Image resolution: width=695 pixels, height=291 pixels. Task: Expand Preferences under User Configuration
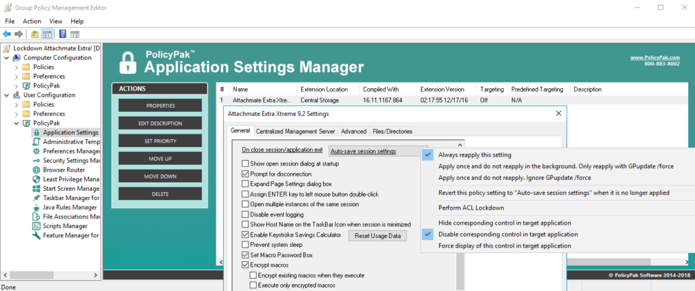(16, 114)
